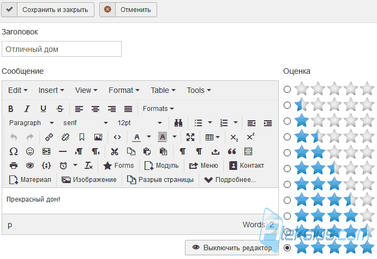This screenshot has width=377, height=259.
Task: Choose the three-star rating option
Action: [287, 184]
